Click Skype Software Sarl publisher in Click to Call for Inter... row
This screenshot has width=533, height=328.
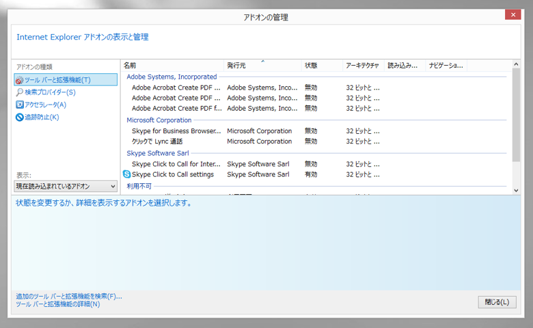click(x=258, y=164)
